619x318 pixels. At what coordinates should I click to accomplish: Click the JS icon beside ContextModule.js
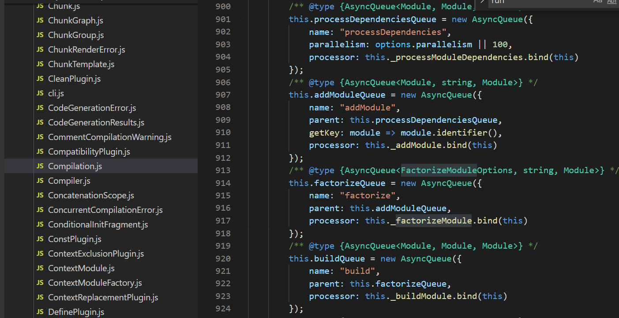click(40, 268)
